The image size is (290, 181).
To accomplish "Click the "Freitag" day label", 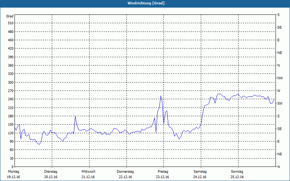I will tap(163, 172).
